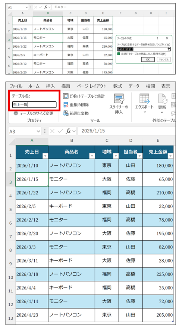This screenshot has height=326, width=179.
Task: Click OK in the テーブルの作成 dialog
Action: point(148,59)
